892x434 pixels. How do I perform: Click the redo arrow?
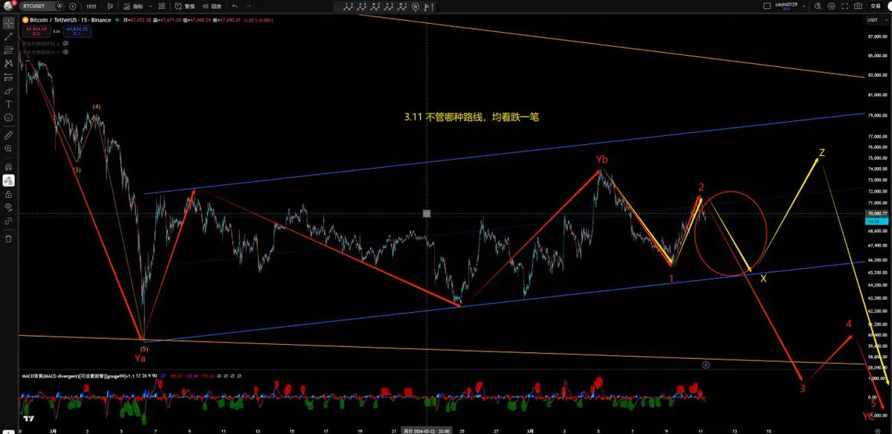(248, 6)
